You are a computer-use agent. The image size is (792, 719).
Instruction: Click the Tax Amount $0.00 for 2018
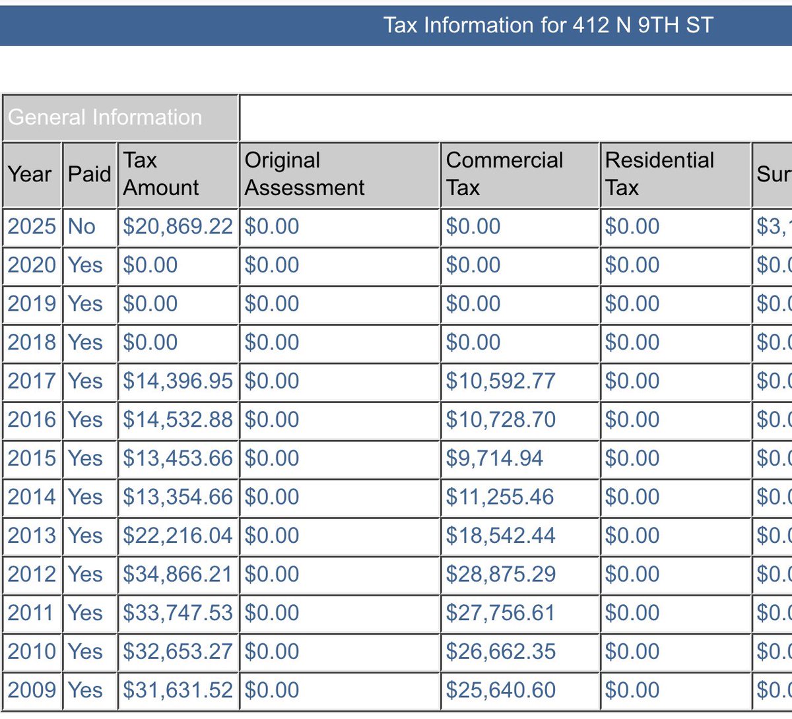[x=150, y=342]
